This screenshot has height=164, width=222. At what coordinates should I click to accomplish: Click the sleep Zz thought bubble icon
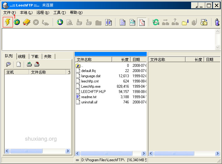(8, 64)
